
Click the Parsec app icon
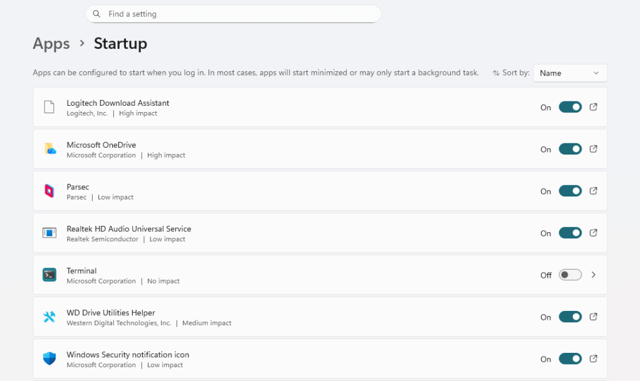click(50, 191)
